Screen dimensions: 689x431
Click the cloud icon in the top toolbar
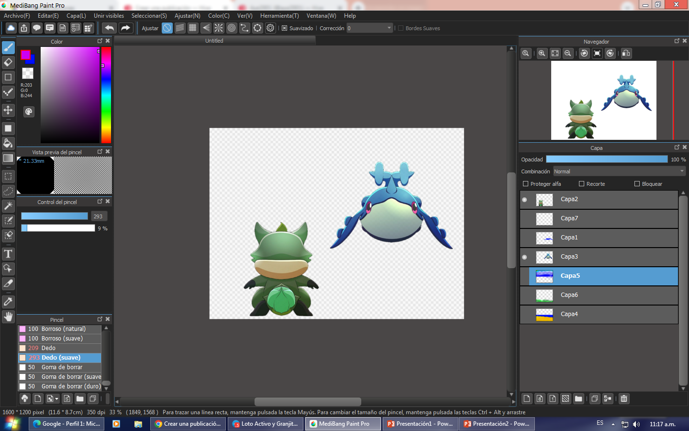coord(11,28)
